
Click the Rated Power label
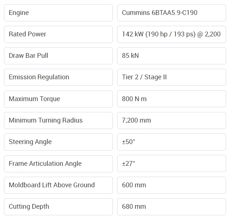(x=58, y=34)
